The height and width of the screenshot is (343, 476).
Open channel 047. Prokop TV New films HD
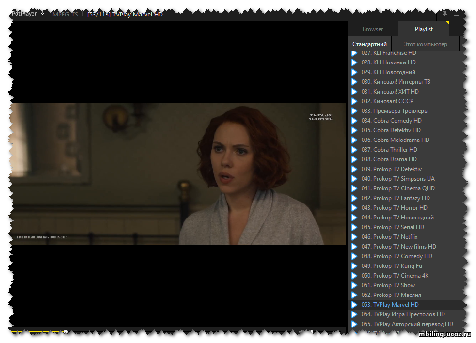pyautogui.click(x=406, y=247)
